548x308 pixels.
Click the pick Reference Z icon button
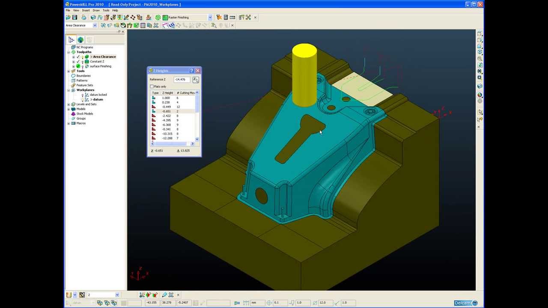point(196,80)
